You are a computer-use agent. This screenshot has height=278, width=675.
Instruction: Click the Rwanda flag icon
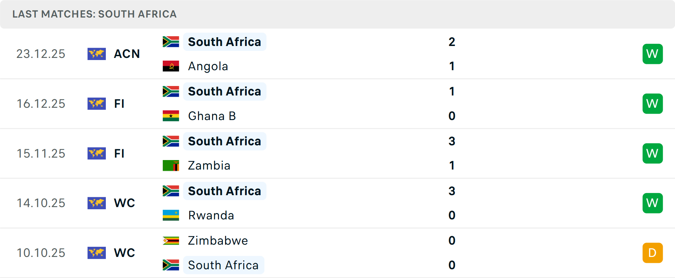coord(171,215)
